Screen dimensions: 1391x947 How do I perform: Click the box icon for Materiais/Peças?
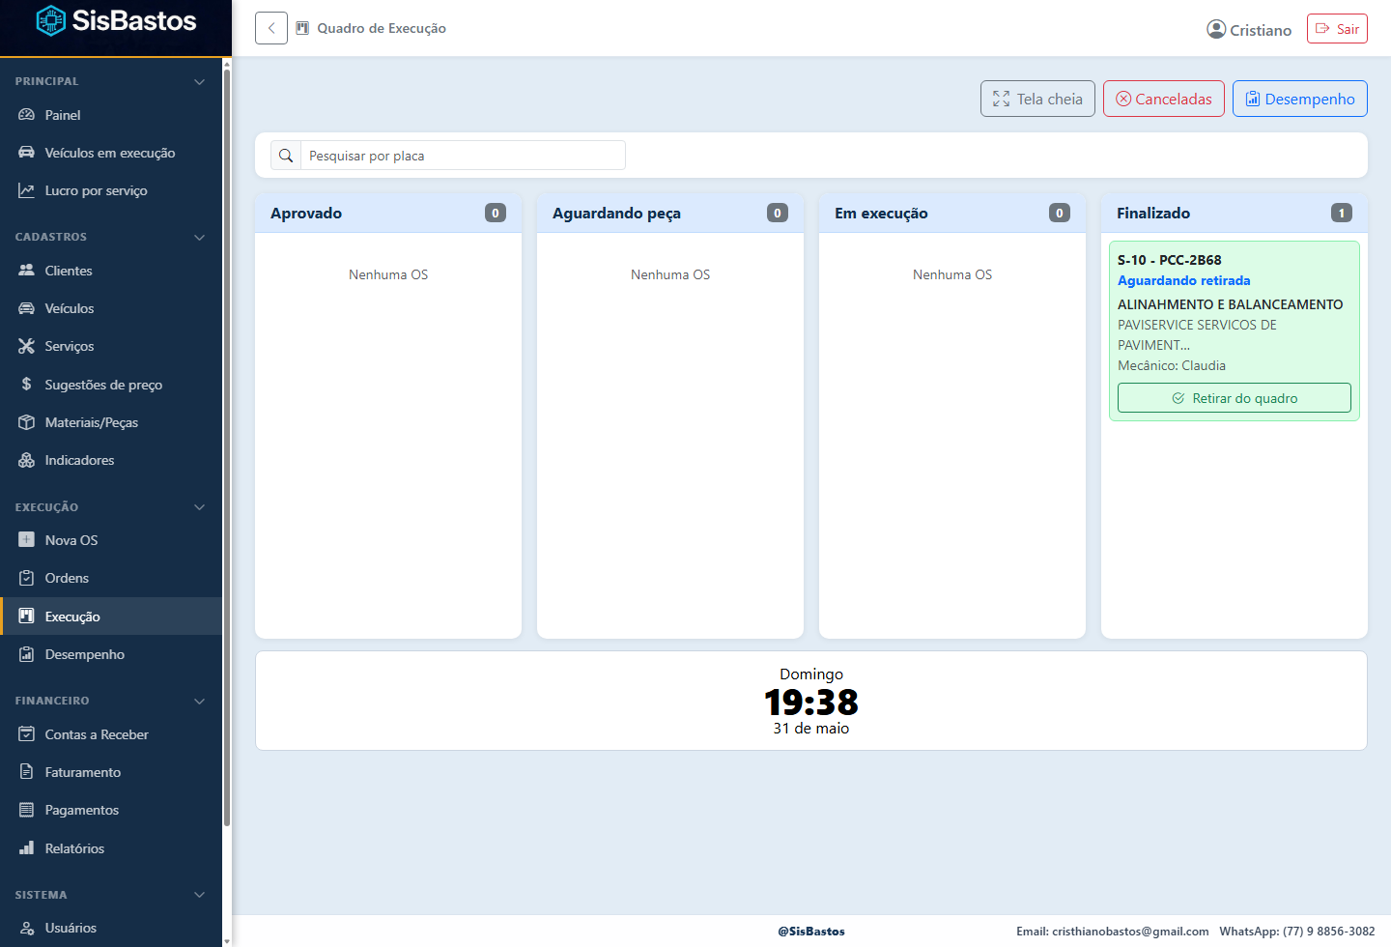click(x=26, y=422)
